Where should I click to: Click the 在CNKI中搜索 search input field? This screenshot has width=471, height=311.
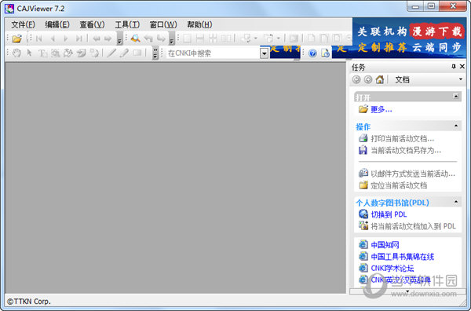[214, 53]
